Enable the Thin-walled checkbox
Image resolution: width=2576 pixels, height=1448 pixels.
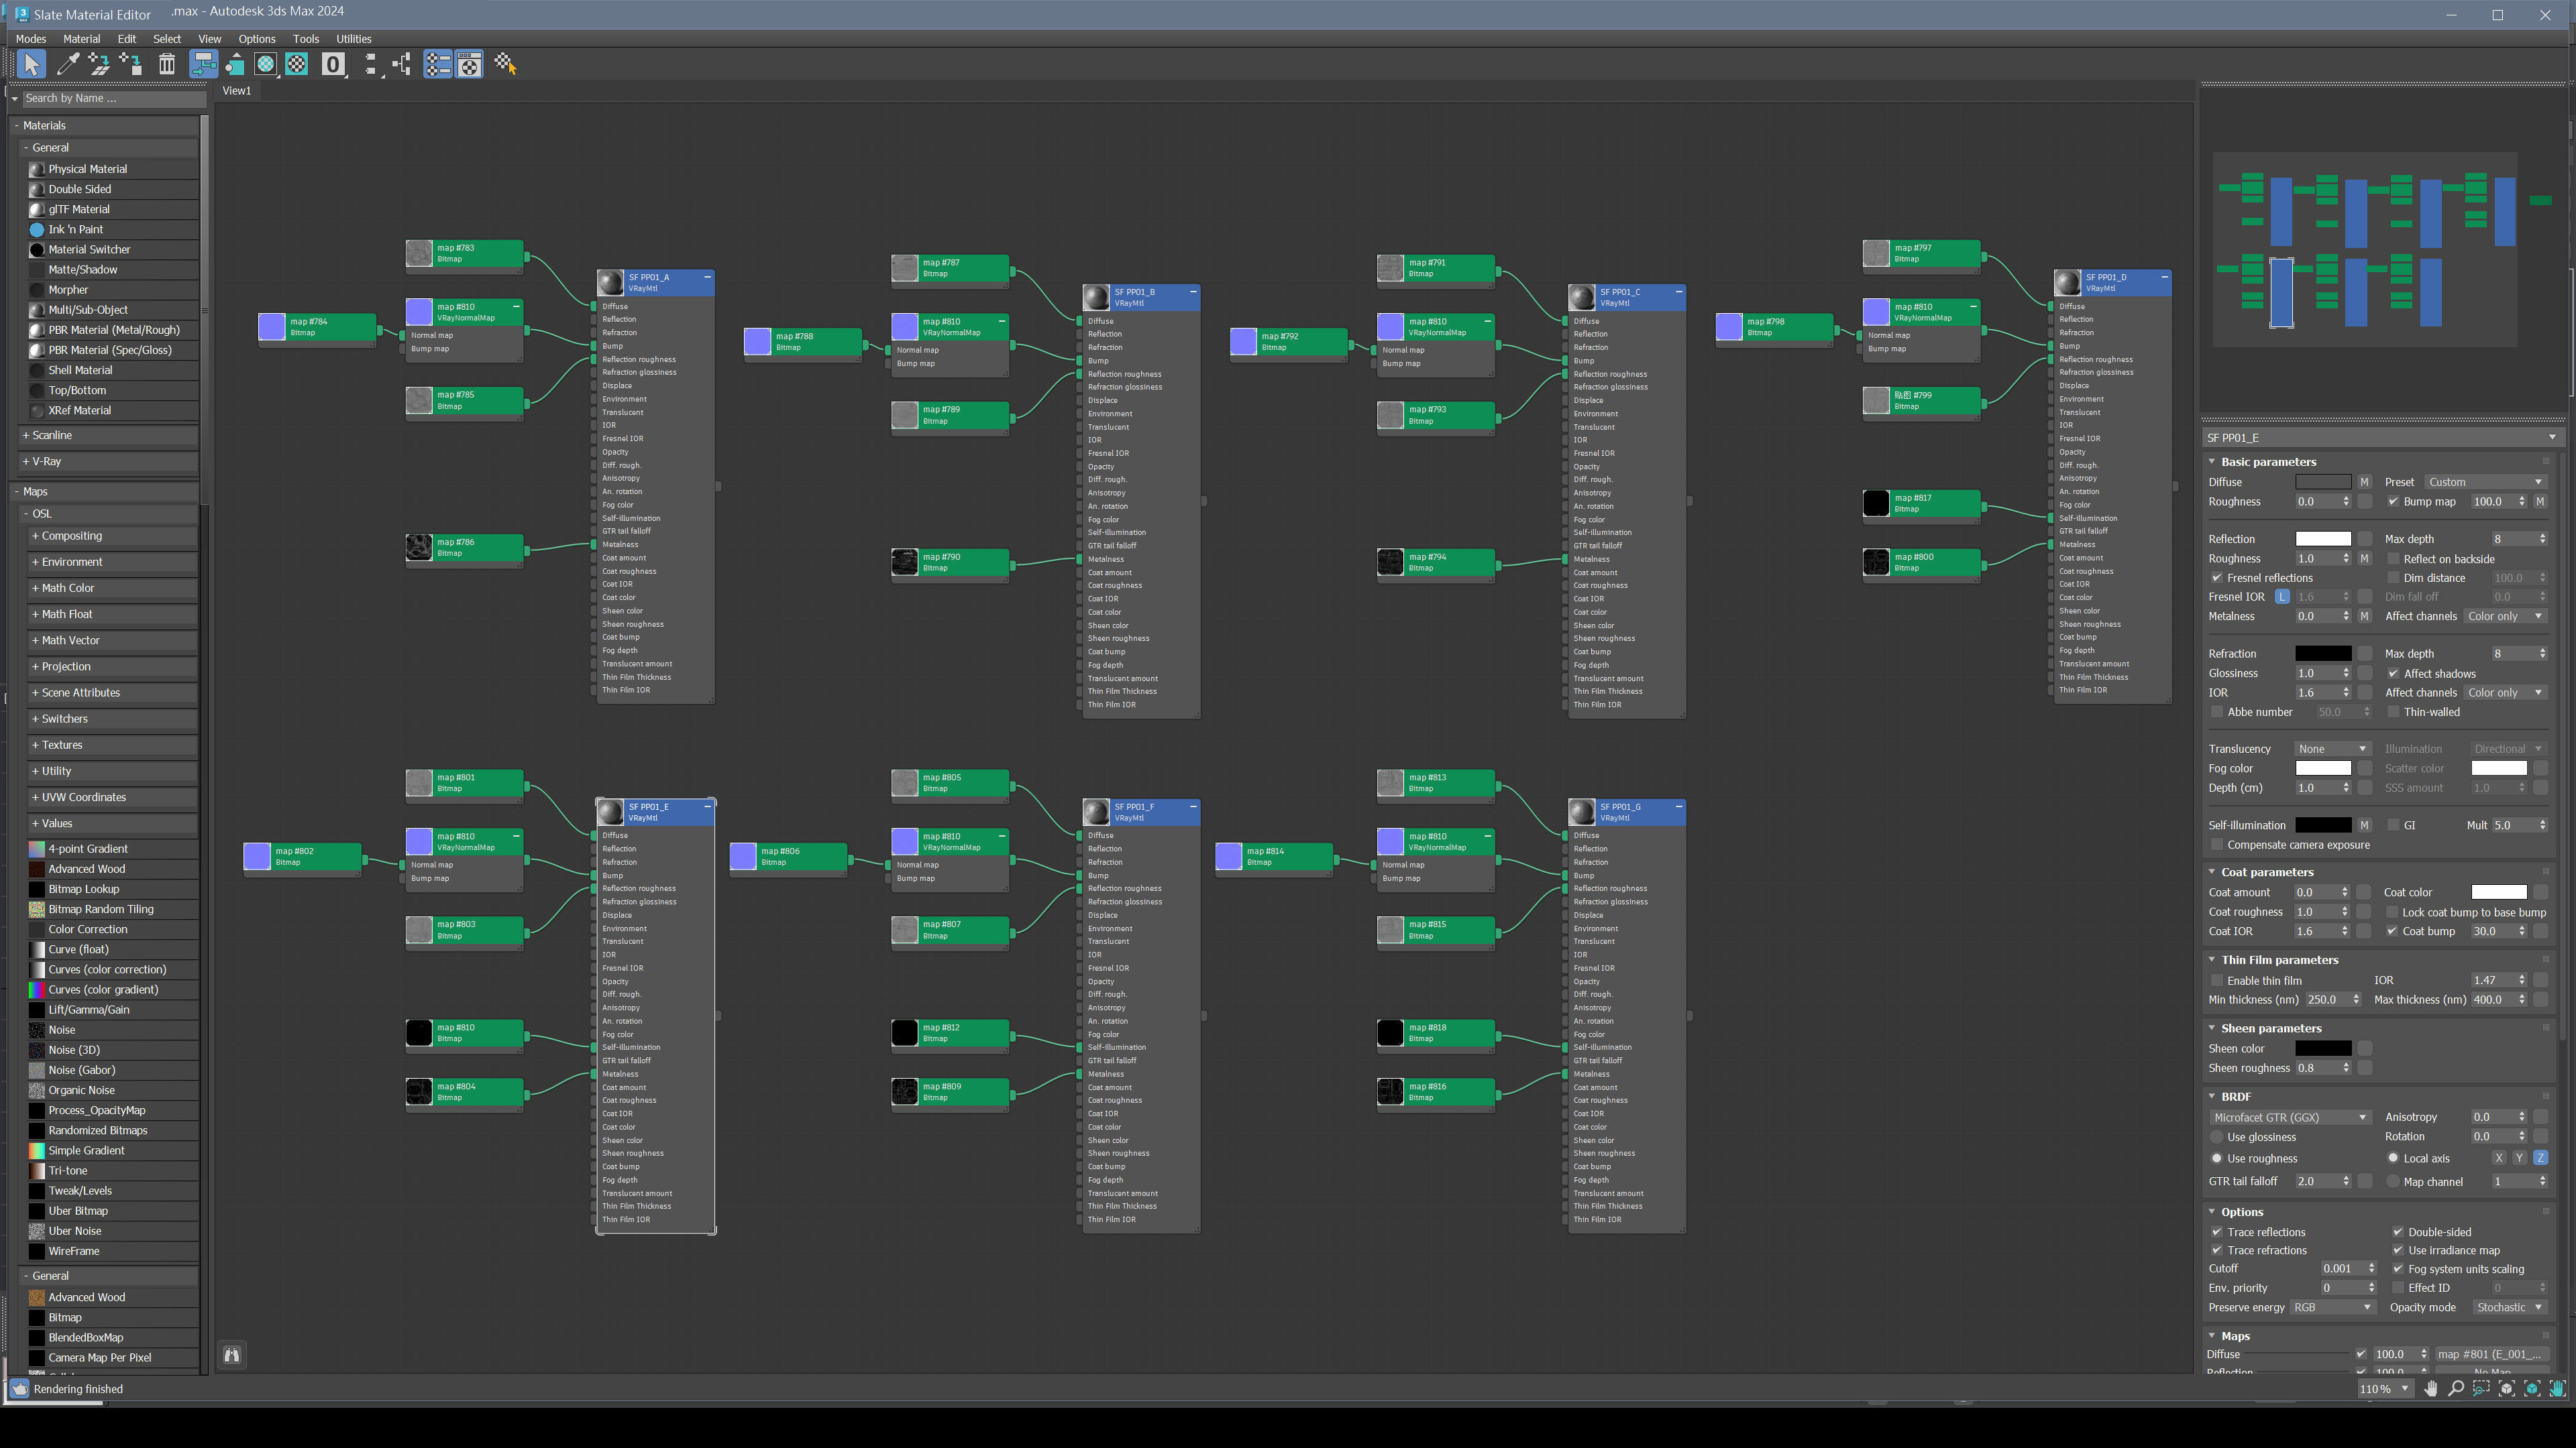tap(2393, 711)
